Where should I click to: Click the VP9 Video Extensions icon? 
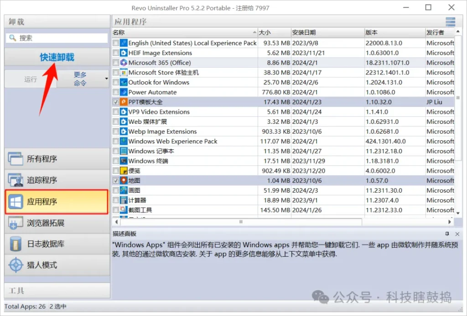pyautogui.click(x=123, y=112)
